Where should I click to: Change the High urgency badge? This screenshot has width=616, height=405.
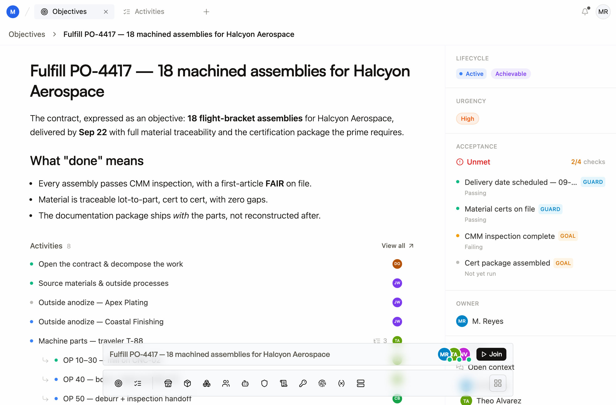(x=467, y=119)
